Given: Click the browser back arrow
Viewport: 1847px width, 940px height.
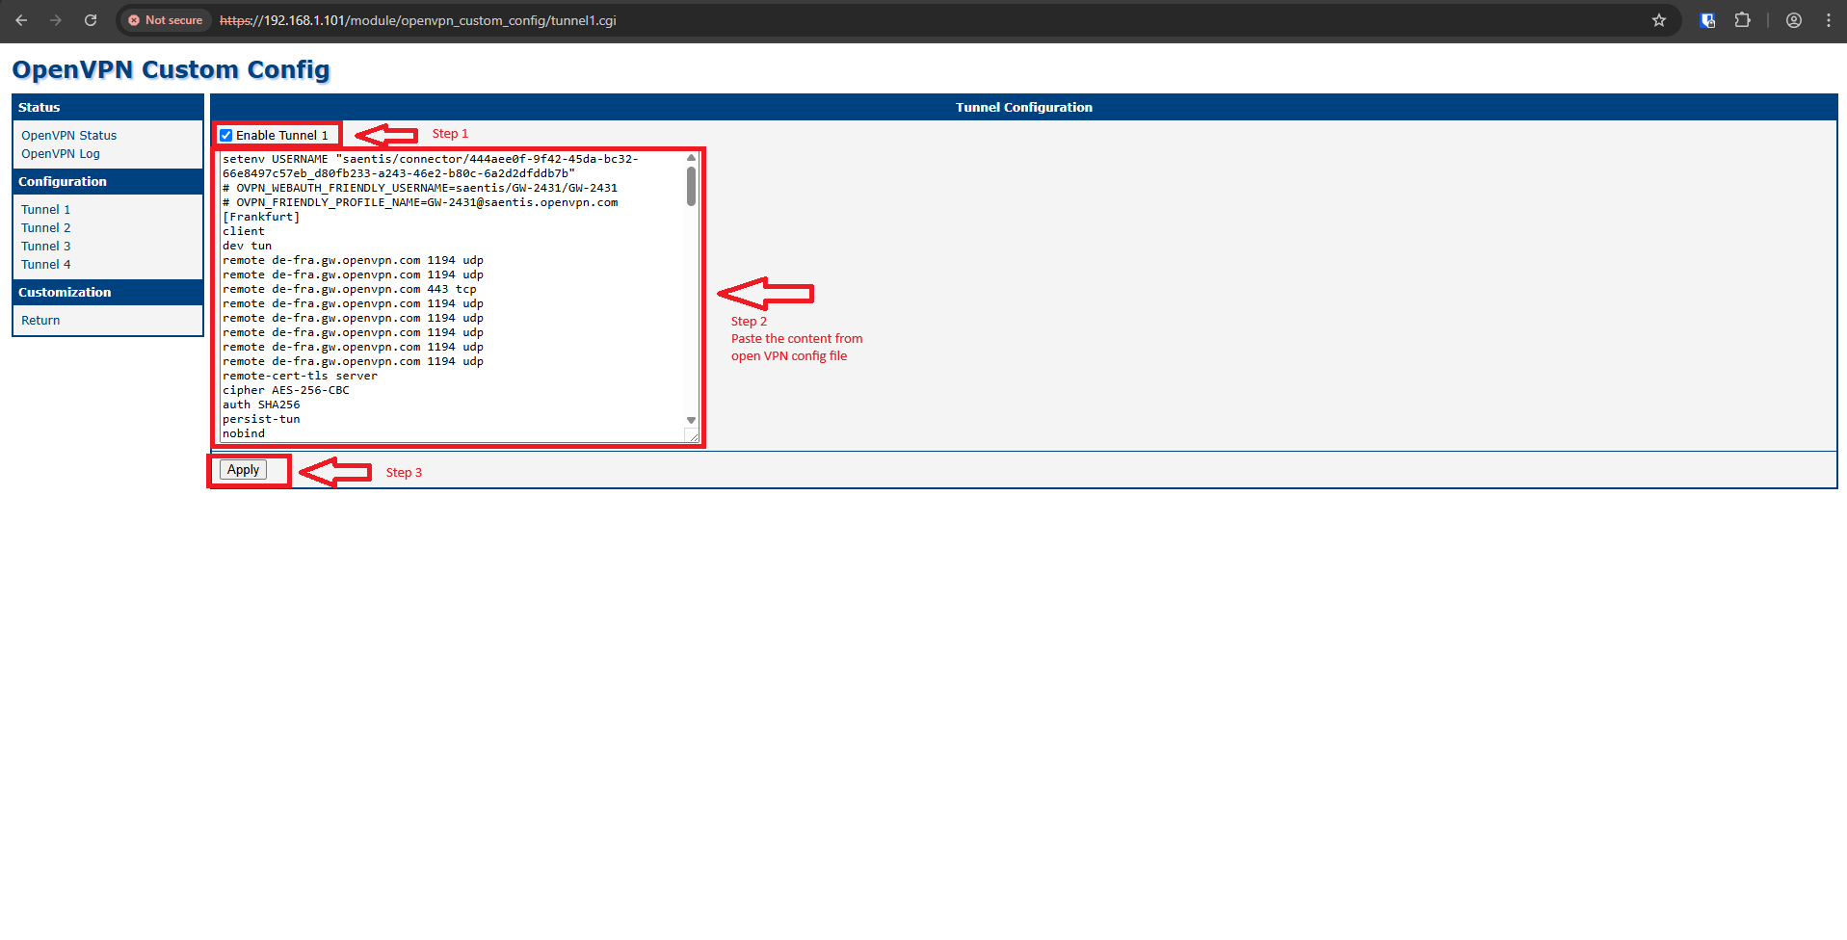Looking at the screenshot, I should pos(21,20).
